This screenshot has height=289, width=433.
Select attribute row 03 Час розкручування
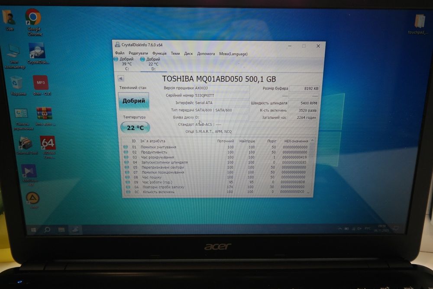216,157
